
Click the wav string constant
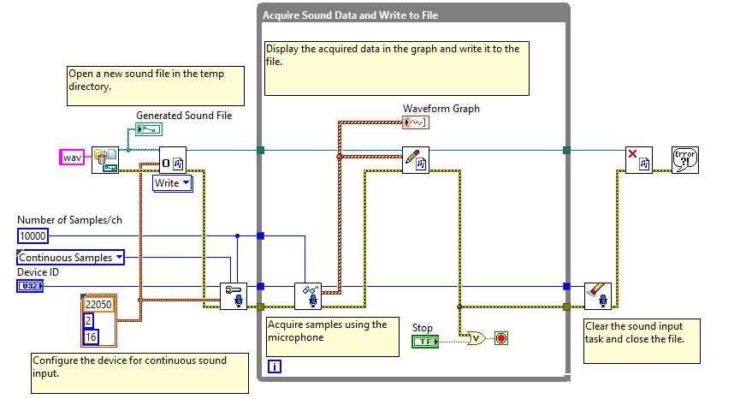coord(72,158)
